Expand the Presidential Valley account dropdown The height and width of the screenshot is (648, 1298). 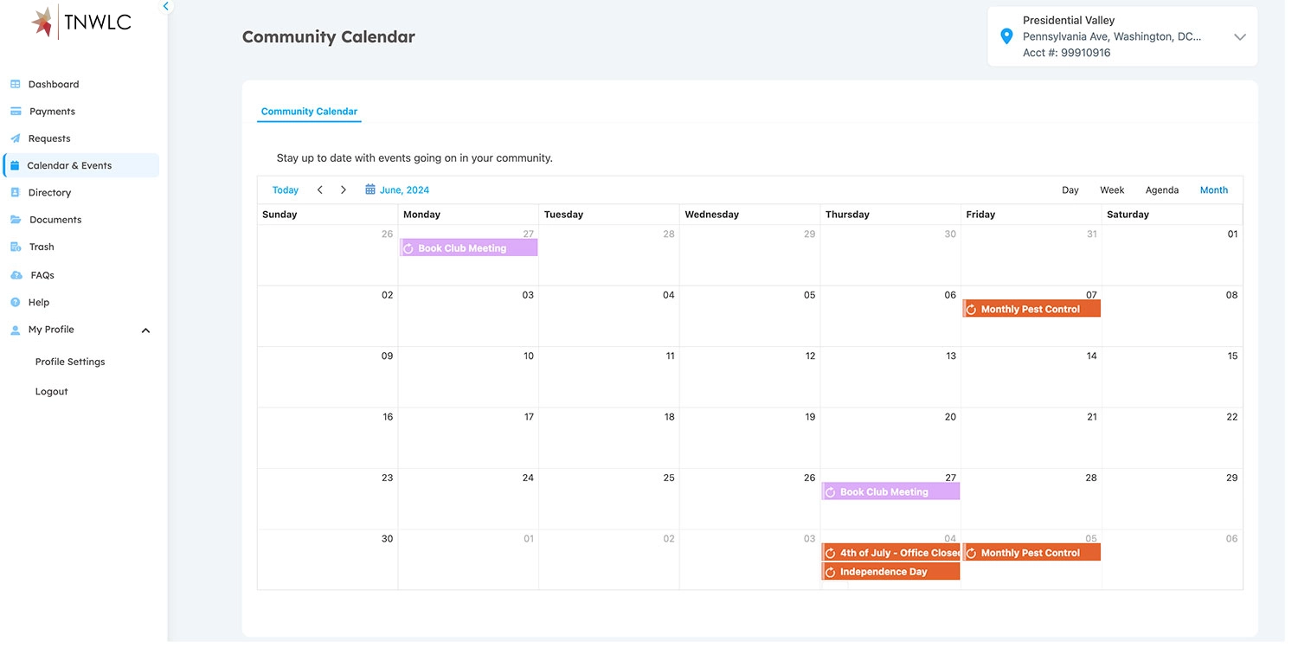(x=1239, y=37)
